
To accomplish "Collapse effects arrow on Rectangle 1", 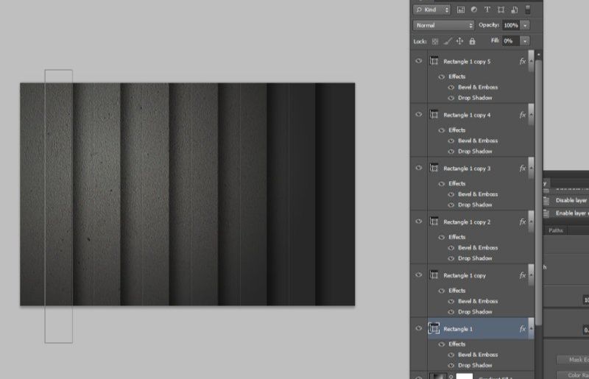I will click(531, 329).
